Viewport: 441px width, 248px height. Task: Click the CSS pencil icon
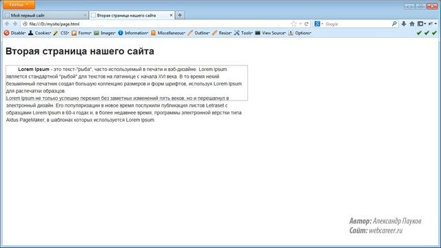(x=56, y=33)
